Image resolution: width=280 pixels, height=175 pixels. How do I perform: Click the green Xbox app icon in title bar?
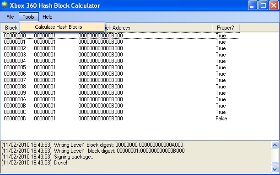click(5, 5)
